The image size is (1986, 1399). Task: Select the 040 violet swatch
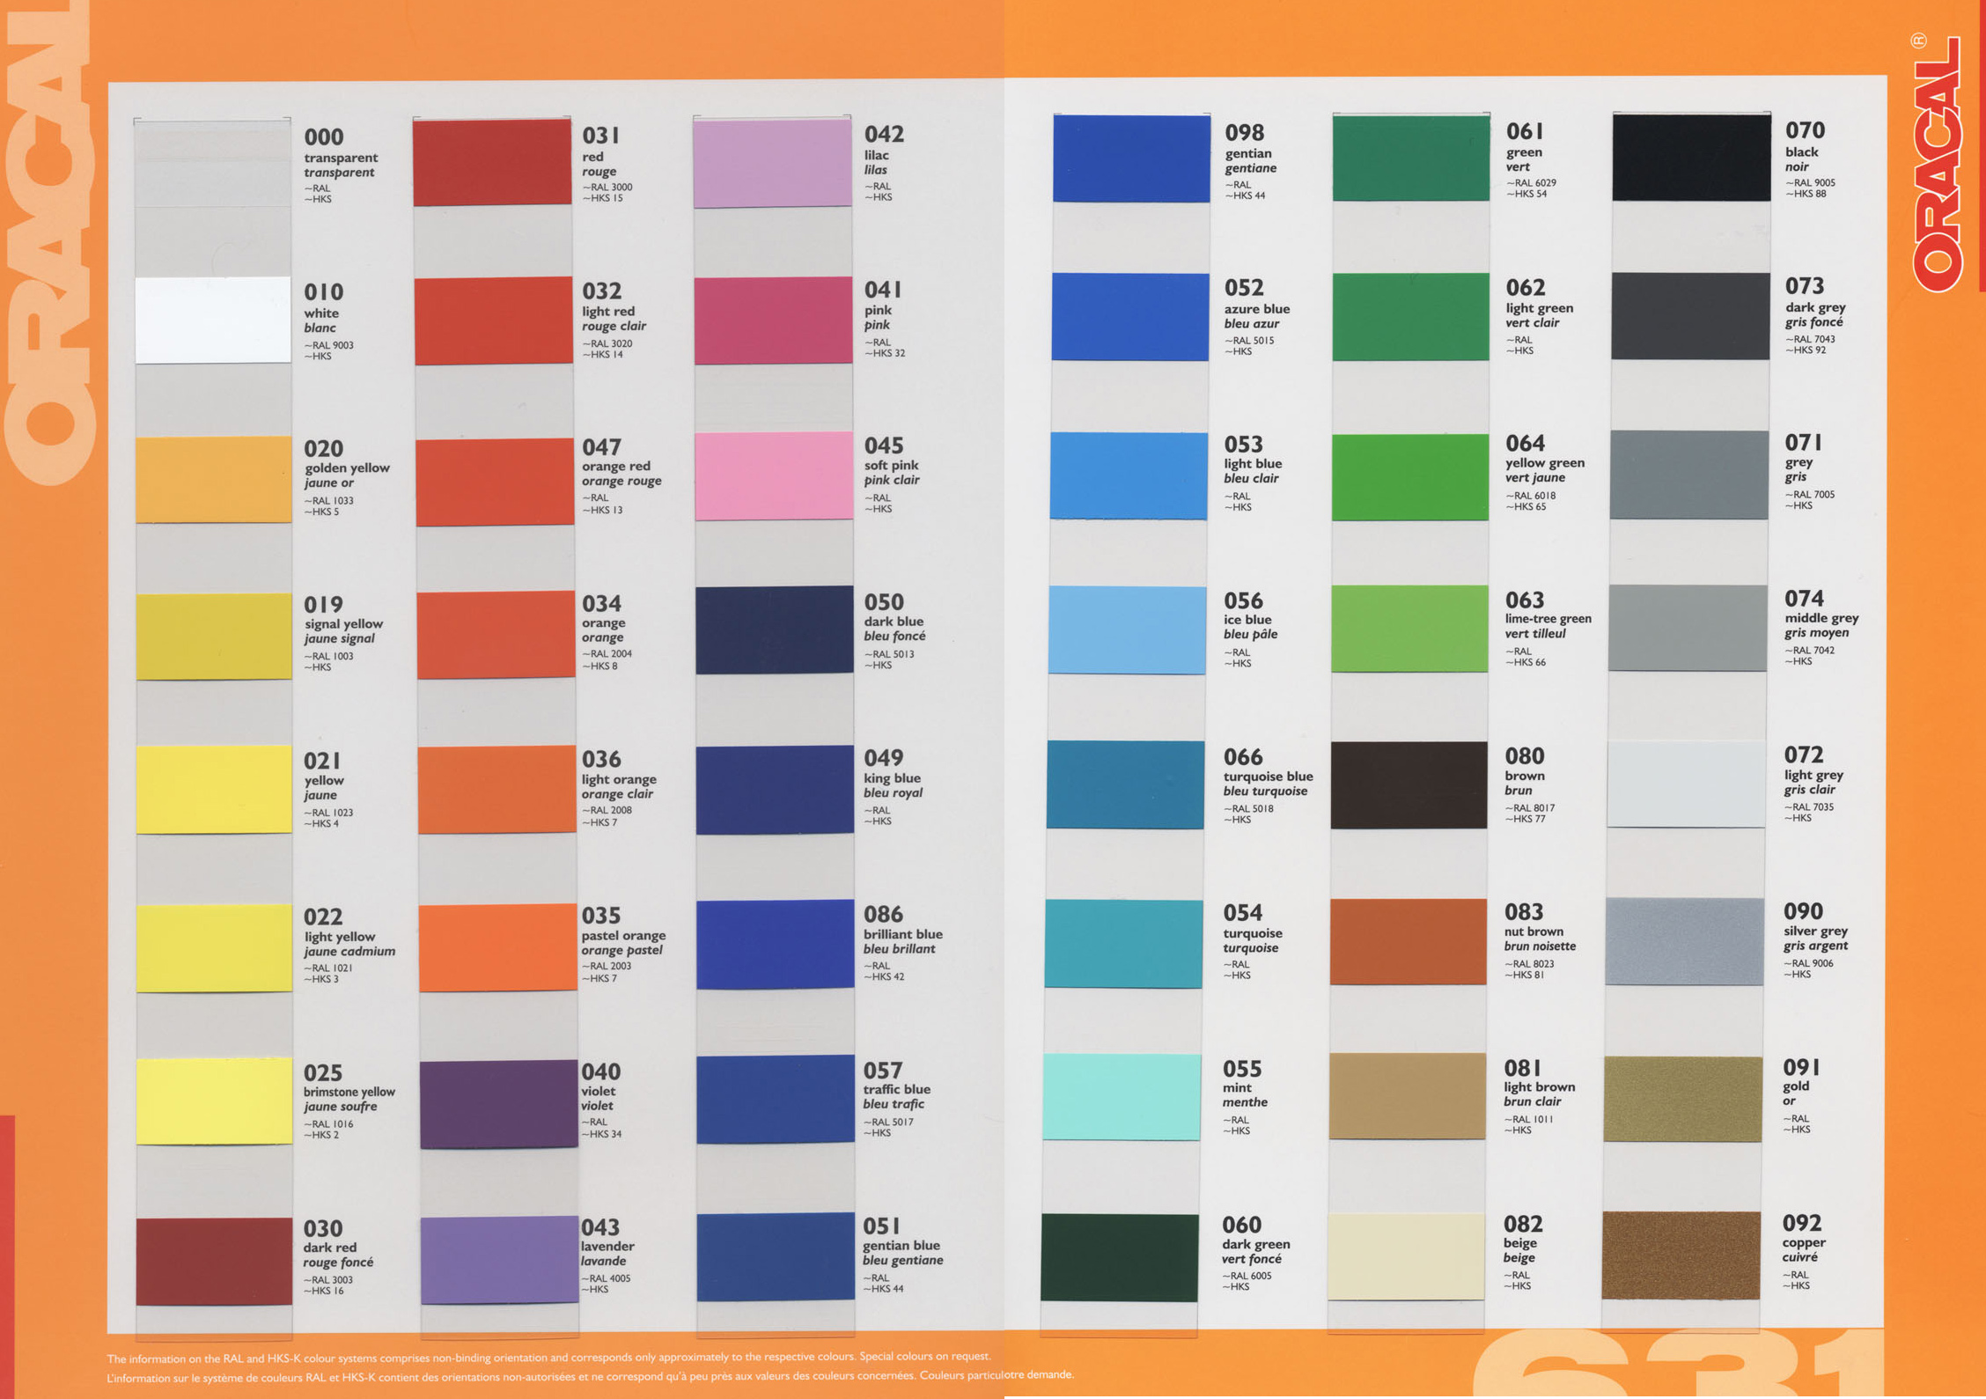498,1104
